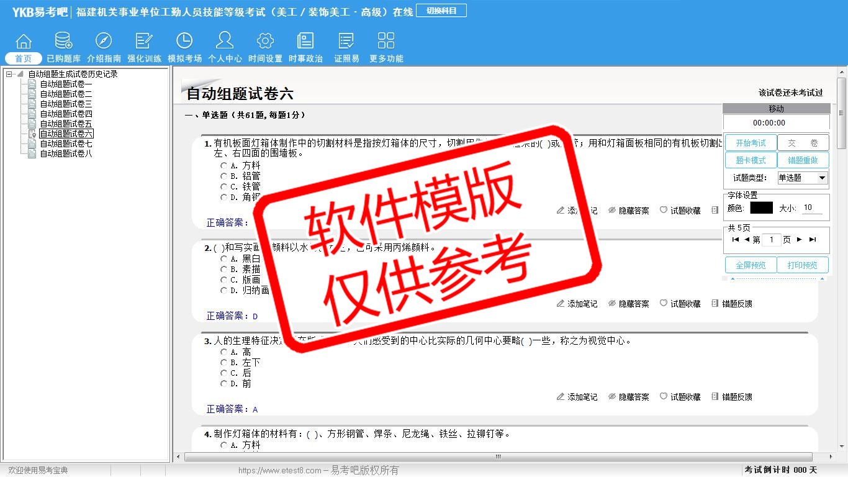
Task: Click 添加笔记 pencil icon in question 3
Action: (561, 397)
